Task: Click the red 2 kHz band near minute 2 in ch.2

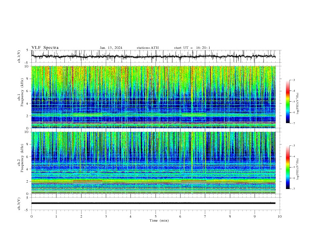Action: pyautogui.click(x=87, y=181)
